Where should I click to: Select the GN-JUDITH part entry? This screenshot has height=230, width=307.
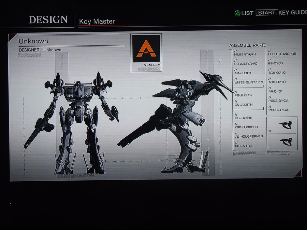tap(244, 105)
